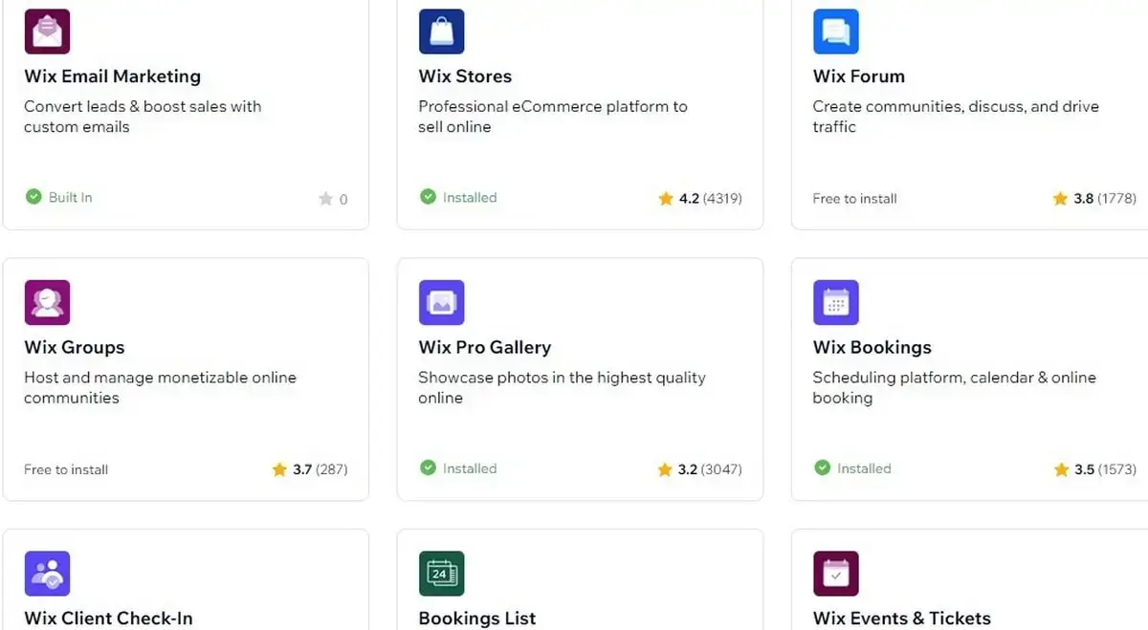
Task: Click the 3.7 (287) rating text
Action: 320,469
